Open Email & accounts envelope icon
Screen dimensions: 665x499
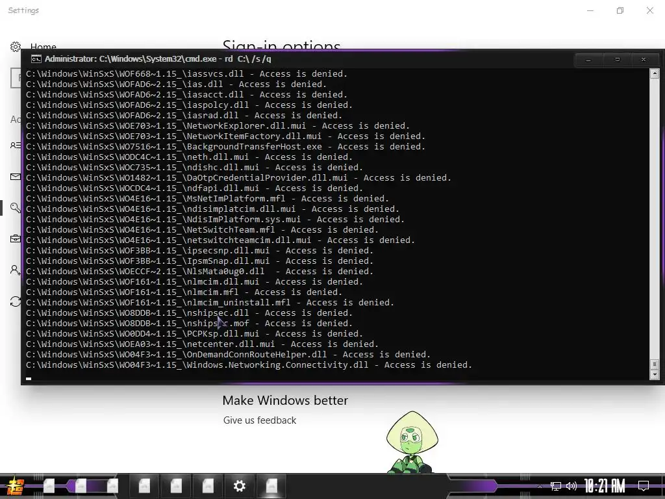(16, 177)
